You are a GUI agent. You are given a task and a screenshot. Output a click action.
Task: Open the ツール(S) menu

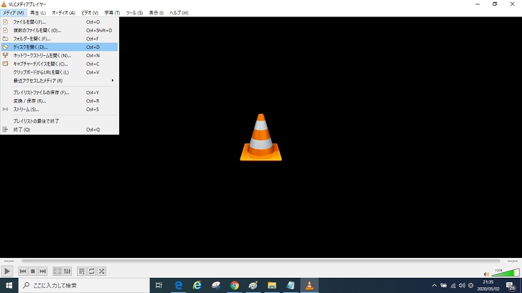click(134, 13)
